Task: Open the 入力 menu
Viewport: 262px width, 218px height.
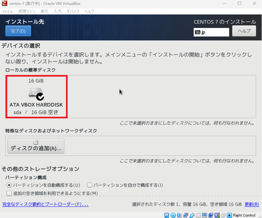Action: [57, 12]
